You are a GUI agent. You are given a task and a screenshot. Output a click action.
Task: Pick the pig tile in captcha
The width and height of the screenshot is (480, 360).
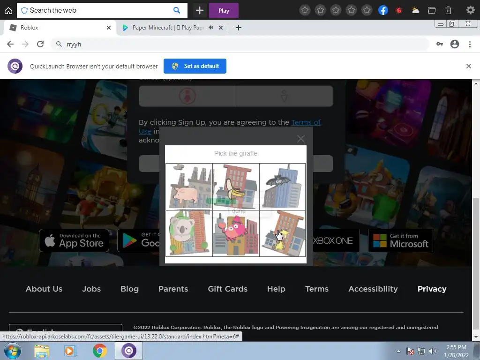coord(189,187)
